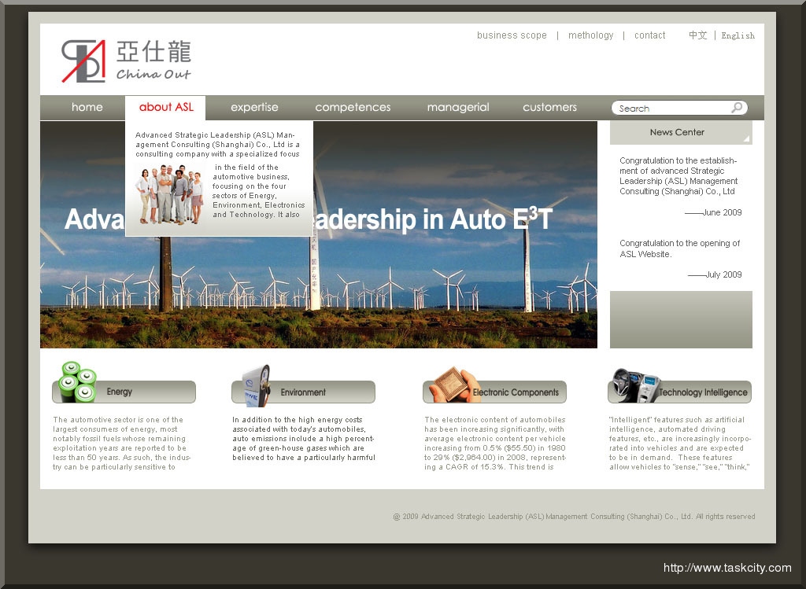Open the expertise menu item
The image size is (806, 589).
tap(254, 107)
